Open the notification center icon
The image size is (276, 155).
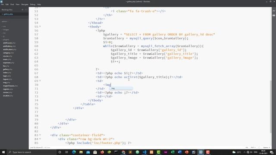pyautogui.click(x=272, y=152)
